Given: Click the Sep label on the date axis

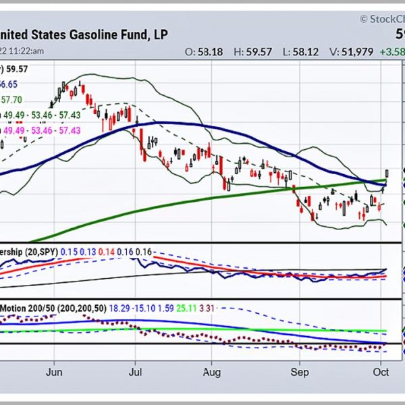Looking at the screenshot, I should 300,373.
